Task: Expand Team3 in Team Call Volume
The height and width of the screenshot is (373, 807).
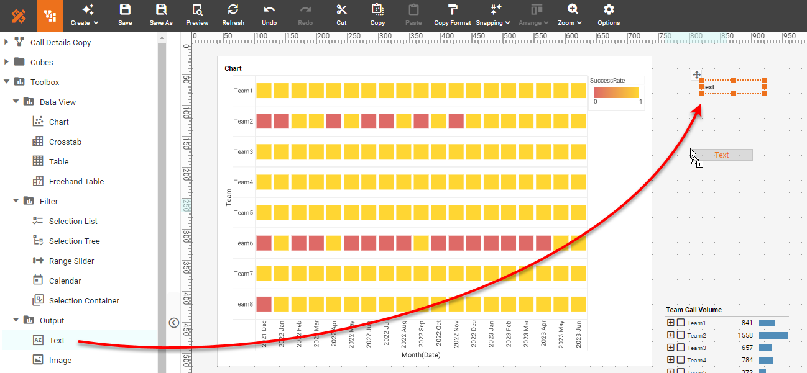Action: click(670, 348)
